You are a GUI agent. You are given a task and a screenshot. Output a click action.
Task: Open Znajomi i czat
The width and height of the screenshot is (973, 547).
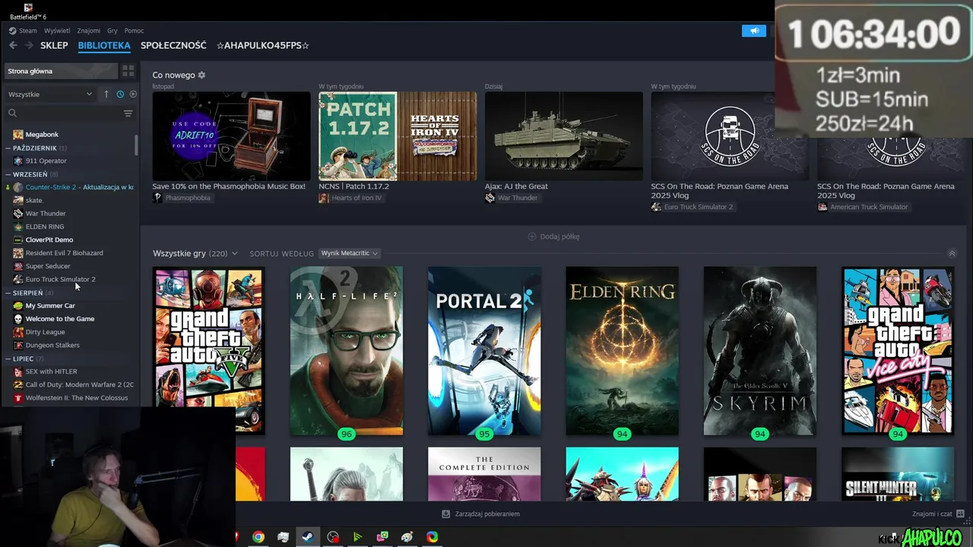(932, 514)
